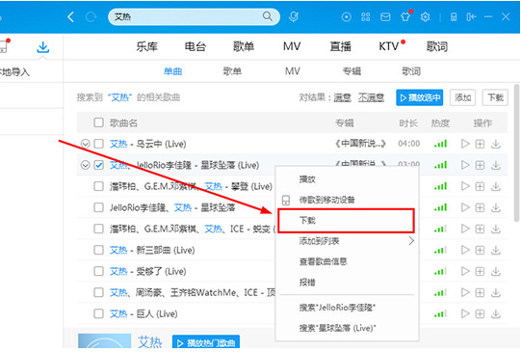Refresh the page with the circular arrow
The width and height of the screenshot is (521, 352).
click(91, 16)
